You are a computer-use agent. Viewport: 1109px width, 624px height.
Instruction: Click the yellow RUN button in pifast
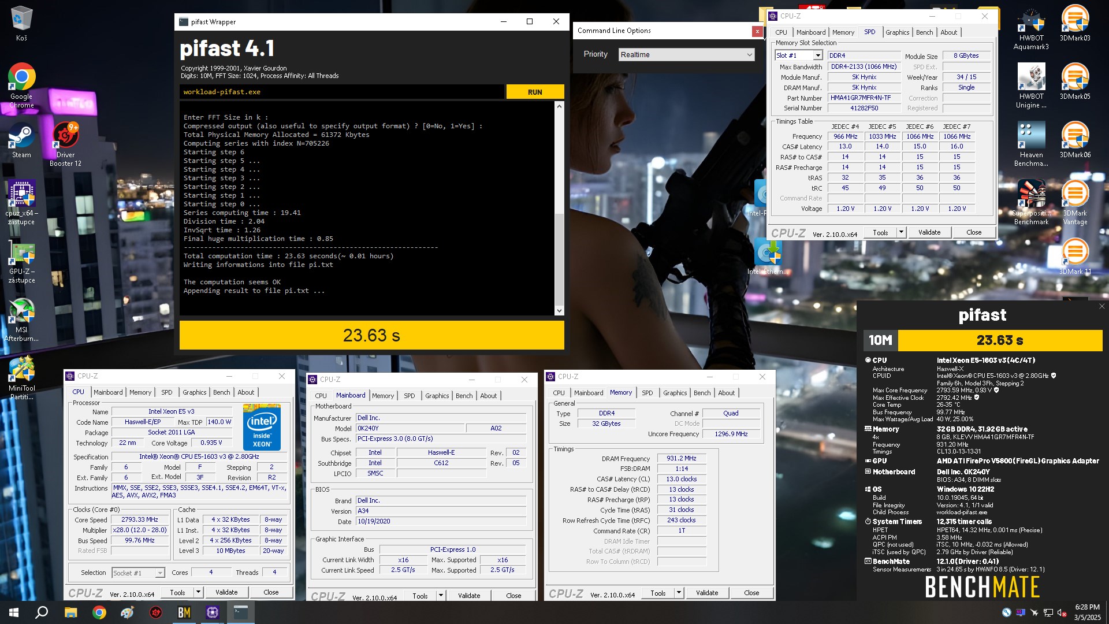[x=535, y=92]
